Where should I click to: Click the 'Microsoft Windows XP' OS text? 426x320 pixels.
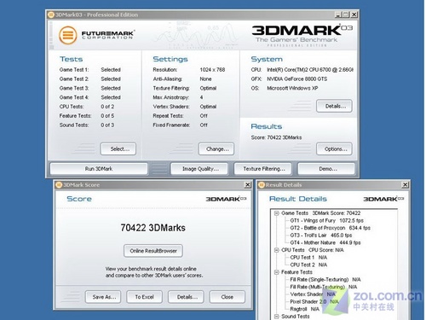(x=292, y=88)
